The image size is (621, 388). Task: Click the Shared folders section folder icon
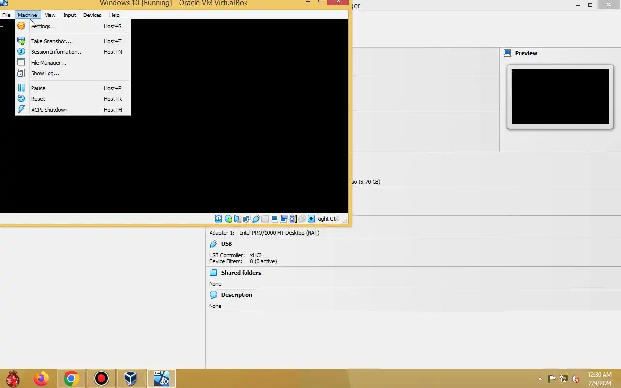(213, 273)
